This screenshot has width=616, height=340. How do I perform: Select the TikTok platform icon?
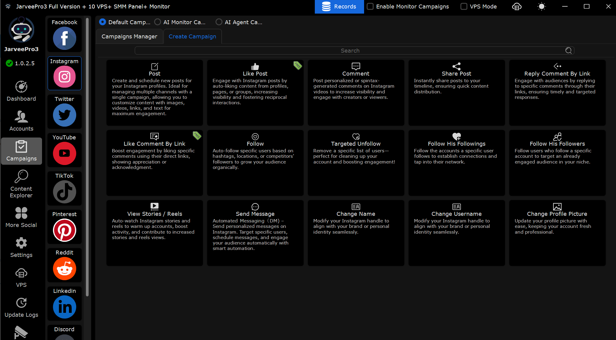tap(64, 192)
